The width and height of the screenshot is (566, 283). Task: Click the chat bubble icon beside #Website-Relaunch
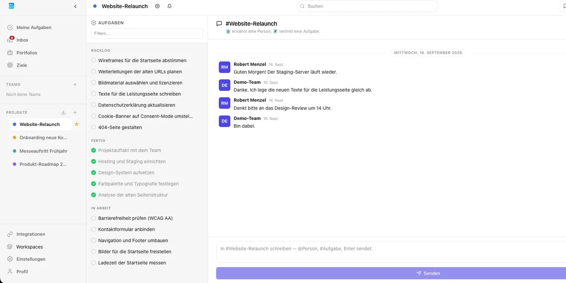point(219,24)
